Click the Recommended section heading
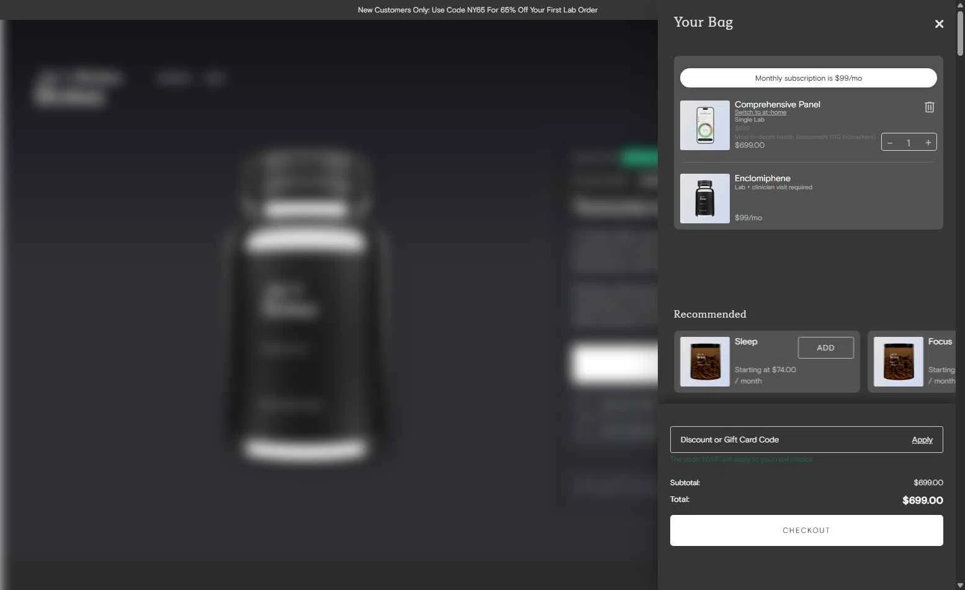Viewport: 965px width, 590px height. pos(710,314)
